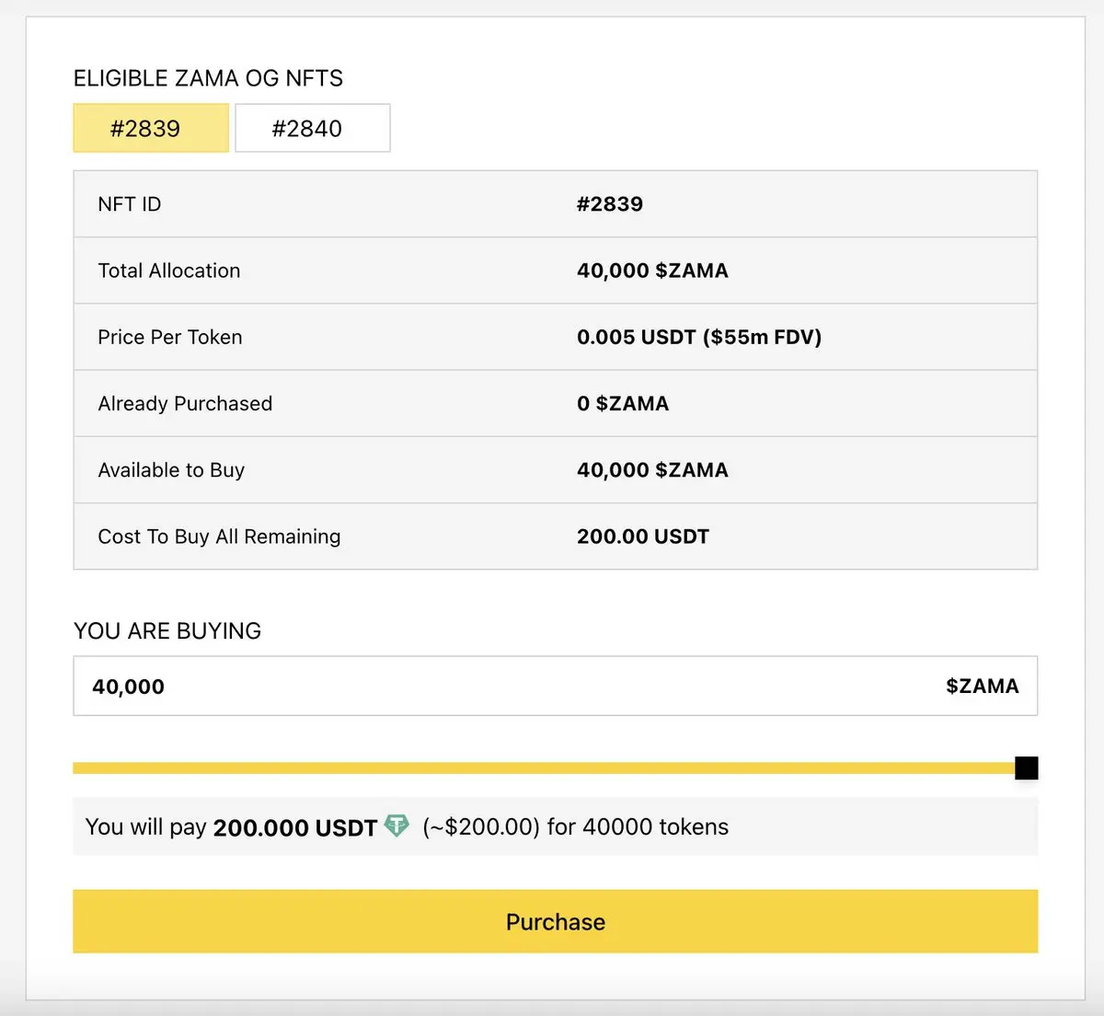Select the #2839 NFT tab
Image resolution: width=1104 pixels, height=1016 pixels.
151,128
